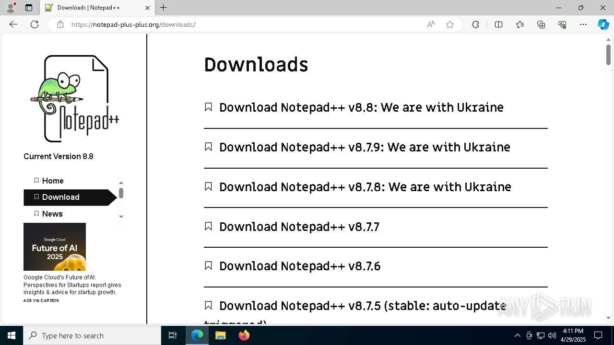The image size is (614, 345).
Task: Add page to favorites with star icon
Action: click(450, 24)
